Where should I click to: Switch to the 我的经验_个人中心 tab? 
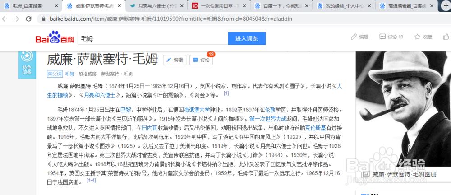[x=342, y=6]
